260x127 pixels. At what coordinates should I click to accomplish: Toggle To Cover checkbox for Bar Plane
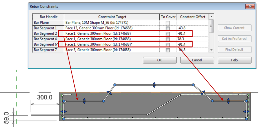pyautogui.click(x=168, y=23)
